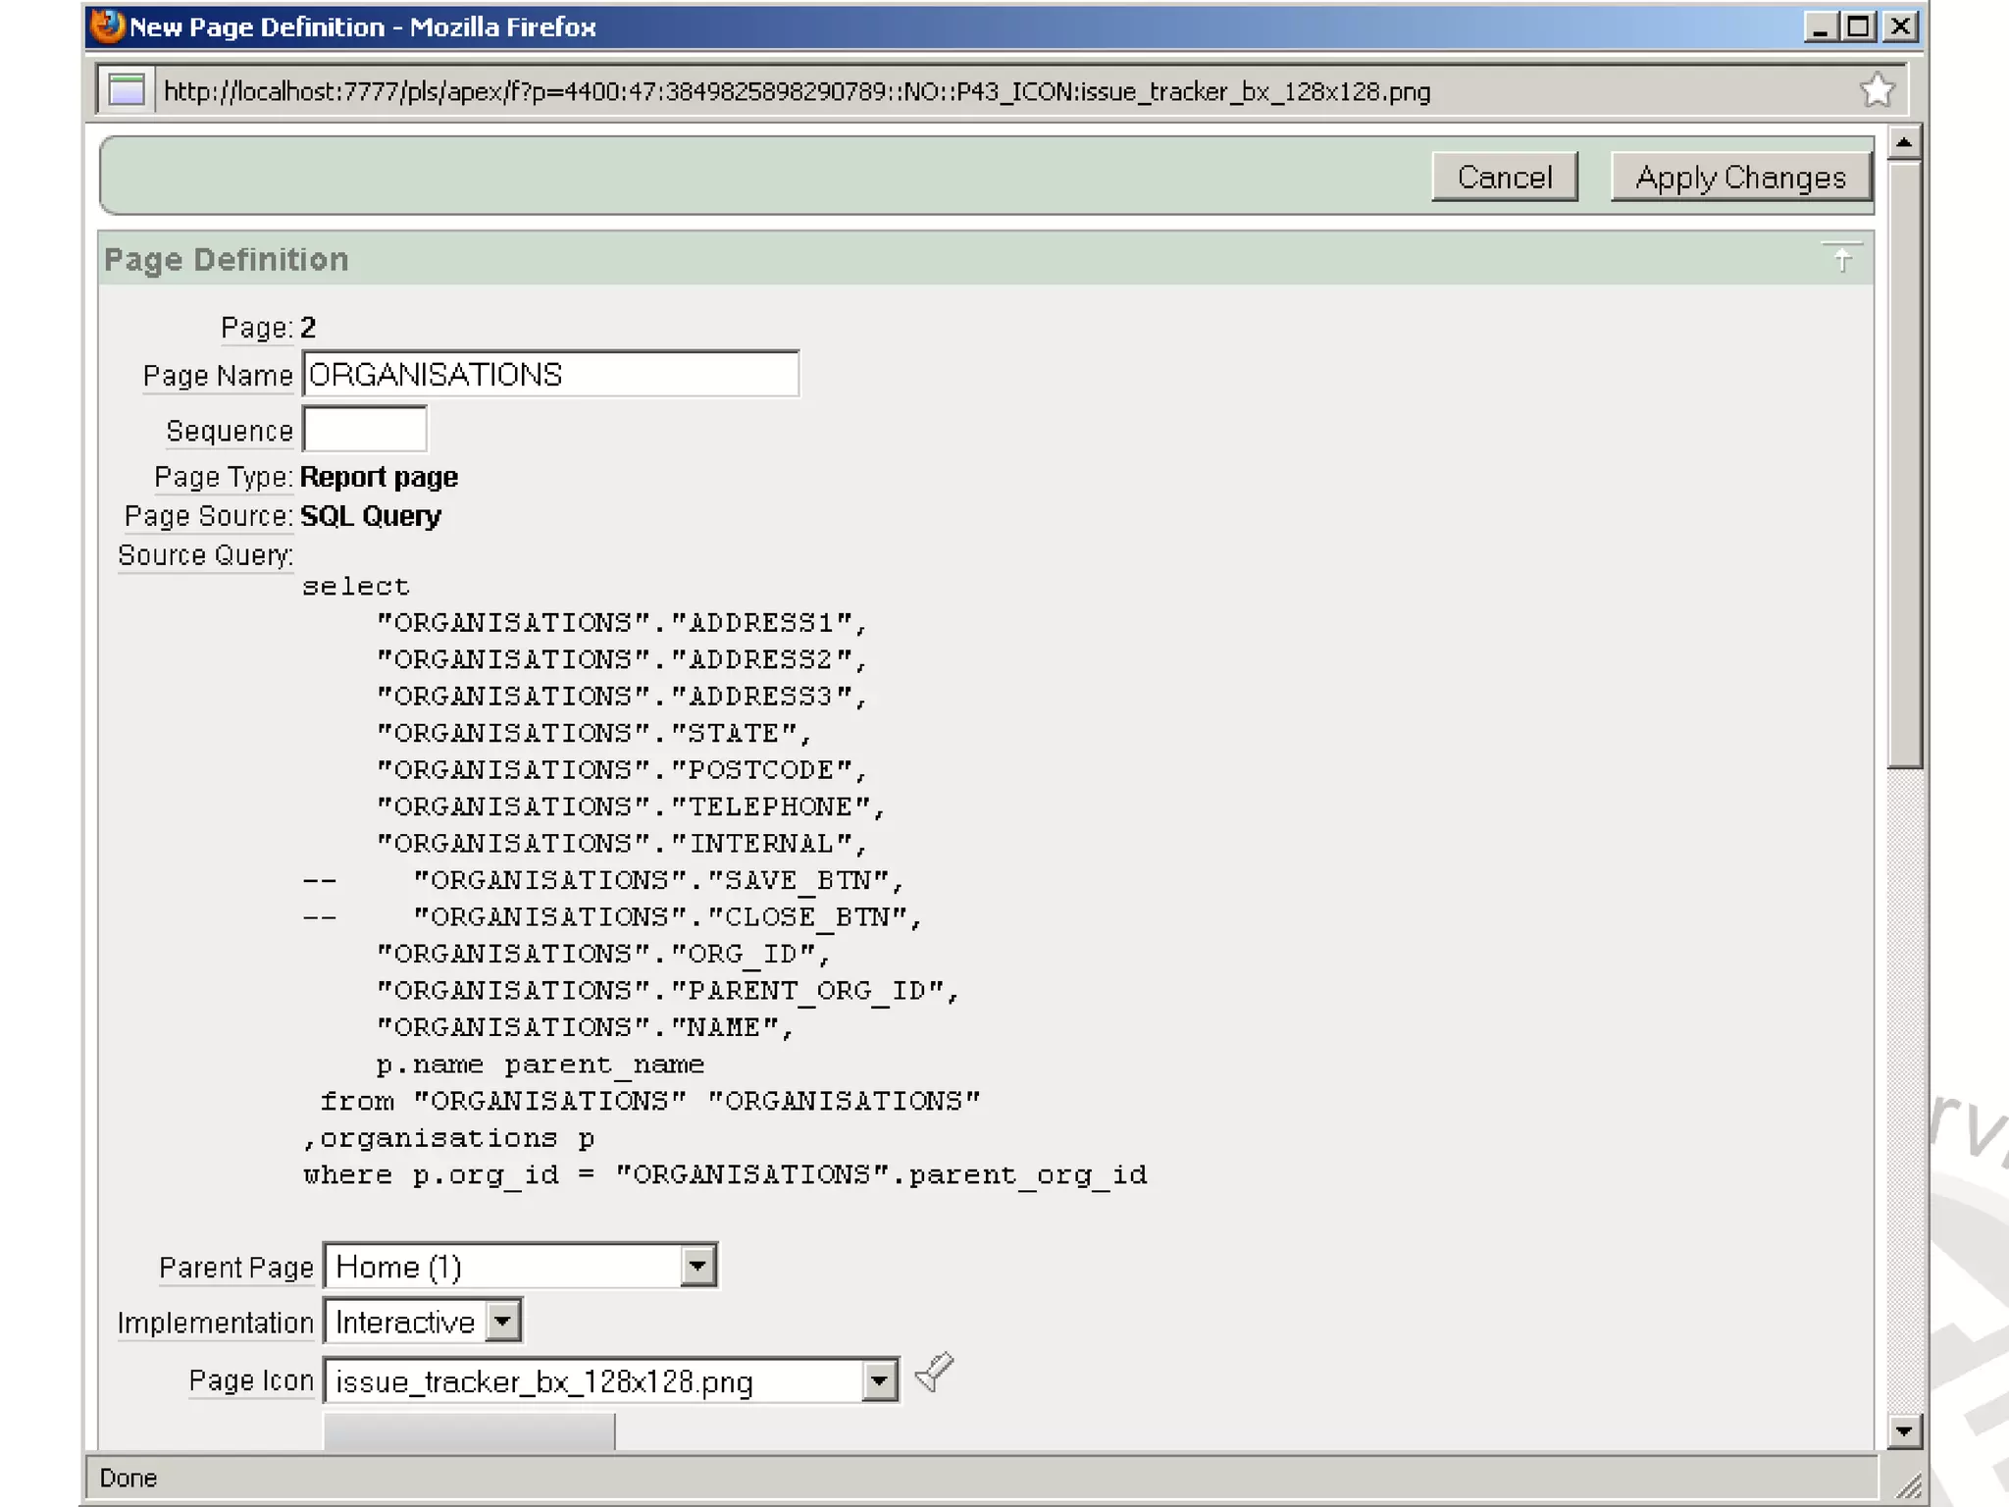Click the Page Name text field
Screen dimensions: 2009x1507
click(x=550, y=375)
